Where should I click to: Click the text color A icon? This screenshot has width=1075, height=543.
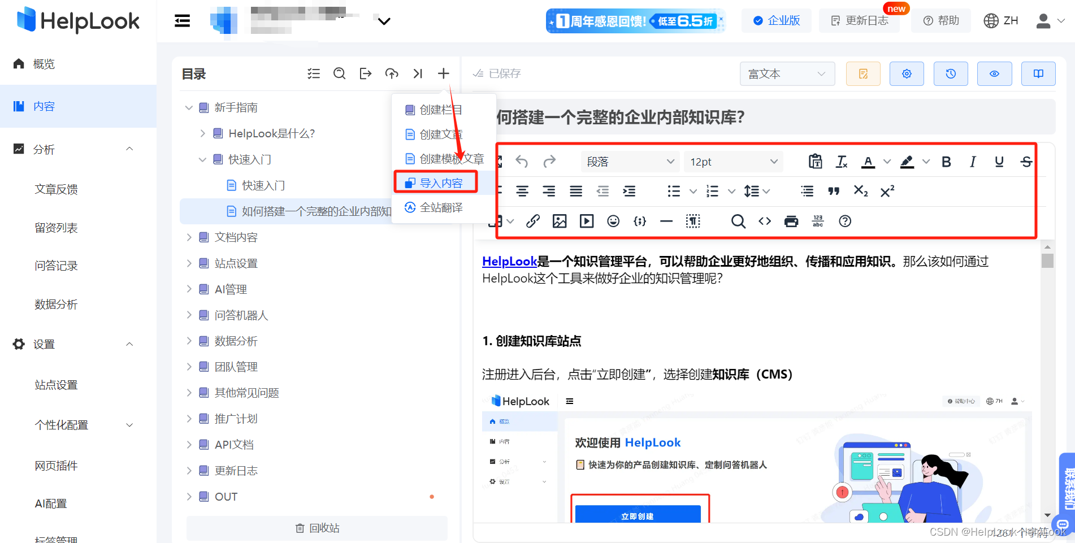(x=868, y=162)
